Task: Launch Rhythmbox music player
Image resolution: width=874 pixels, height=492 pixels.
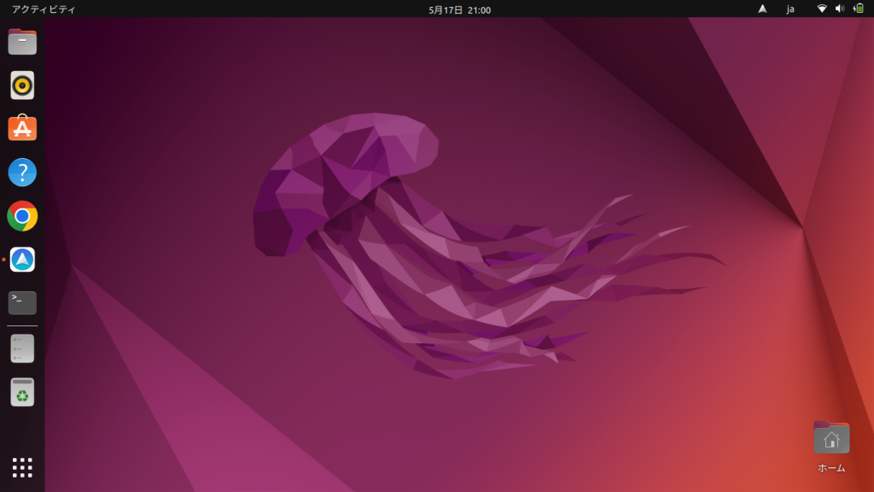Action: [22, 85]
